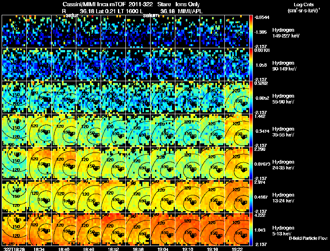330x251 pixels.
Task: Click the color scale value 2.974
Action: [x=260, y=182]
